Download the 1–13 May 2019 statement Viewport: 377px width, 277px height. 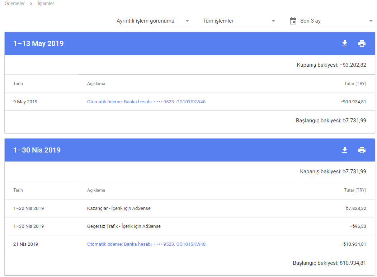tap(344, 43)
